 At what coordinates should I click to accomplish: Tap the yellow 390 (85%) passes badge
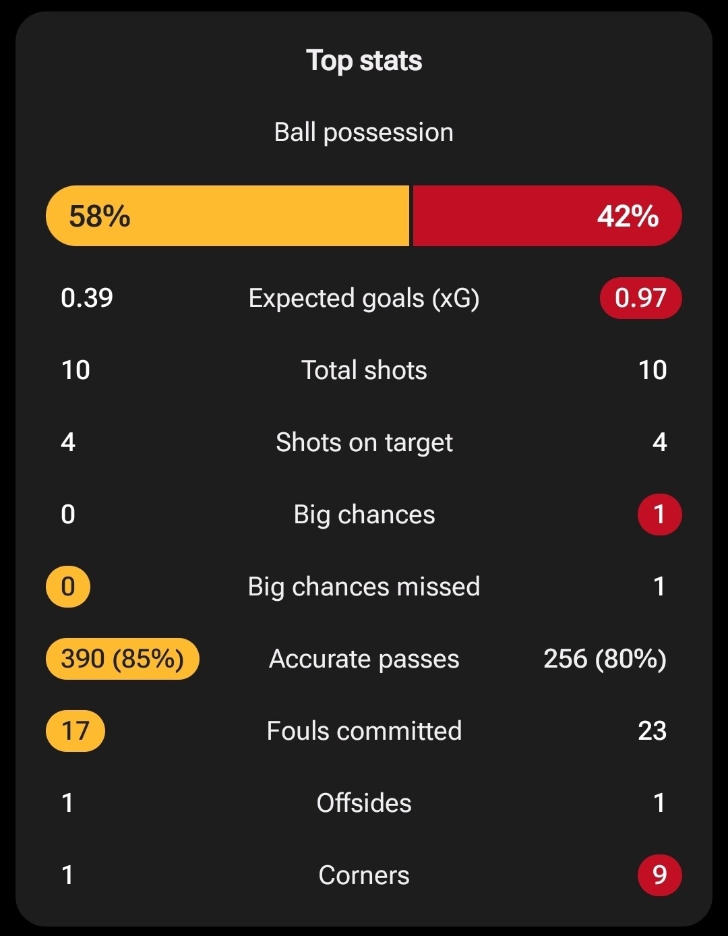click(123, 659)
